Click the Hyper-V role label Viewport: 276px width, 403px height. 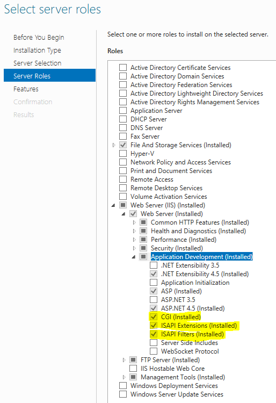(x=142, y=154)
